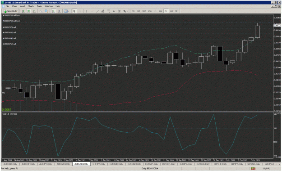Switch chart to bar chart type
The width and height of the screenshot is (282, 171).
[23, 11]
